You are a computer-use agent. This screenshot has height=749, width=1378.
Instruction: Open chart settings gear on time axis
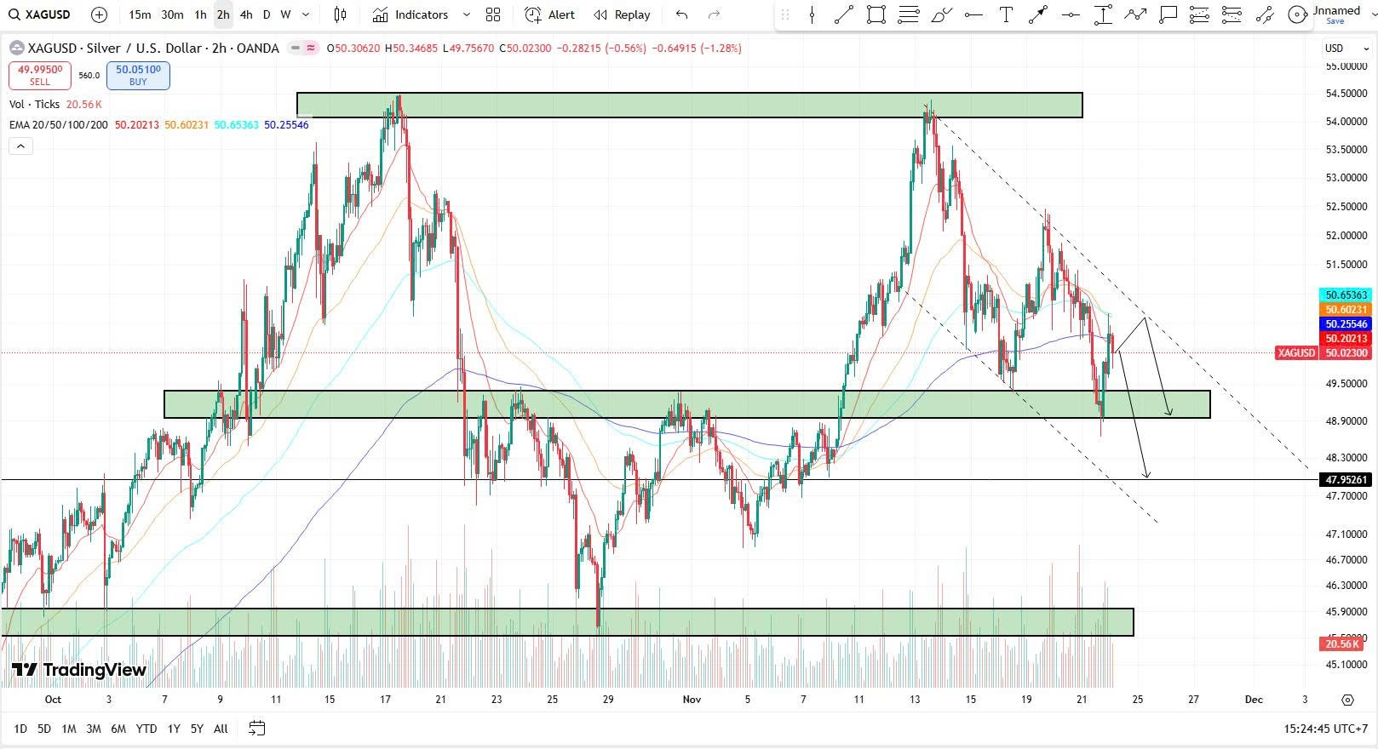tap(1347, 700)
